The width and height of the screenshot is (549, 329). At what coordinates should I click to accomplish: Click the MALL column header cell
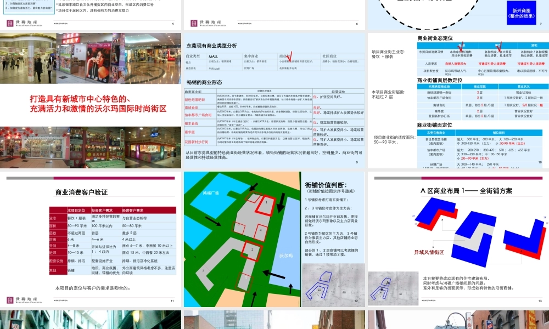click(x=225, y=56)
